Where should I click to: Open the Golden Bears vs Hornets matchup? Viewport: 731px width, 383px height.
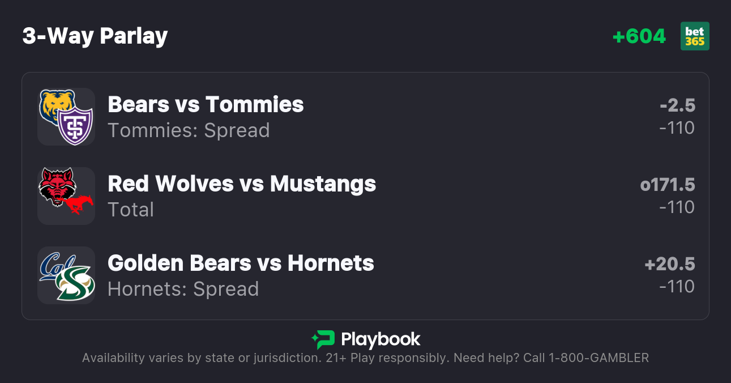241,263
